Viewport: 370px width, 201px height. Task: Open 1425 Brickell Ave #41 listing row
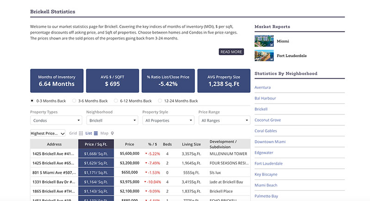(54, 154)
